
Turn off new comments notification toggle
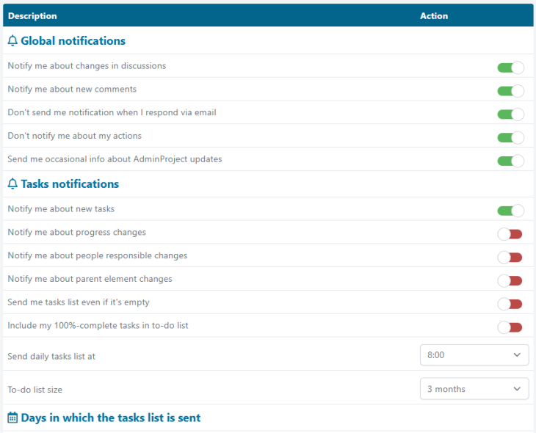pyautogui.click(x=511, y=91)
